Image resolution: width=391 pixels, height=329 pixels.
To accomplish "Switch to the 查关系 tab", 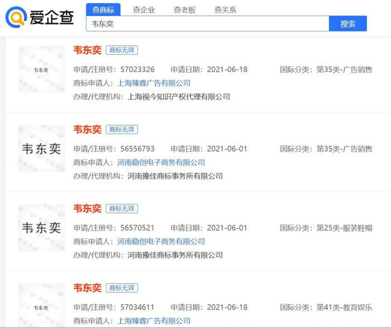I will pos(225,9).
